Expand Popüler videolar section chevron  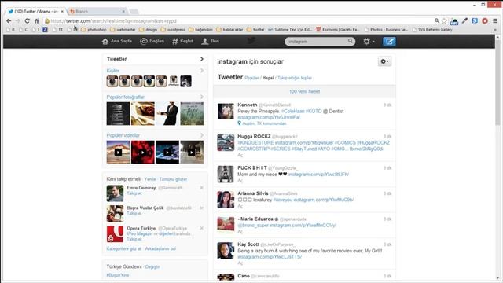(201, 135)
